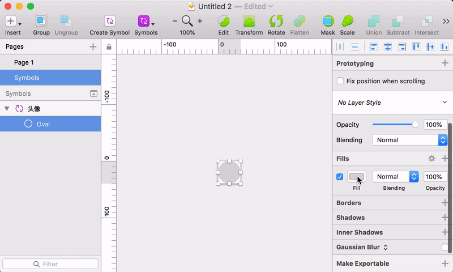This screenshot has width=453, height=272.
Task: Click the Mask tool icon
Action: (328, 22)
